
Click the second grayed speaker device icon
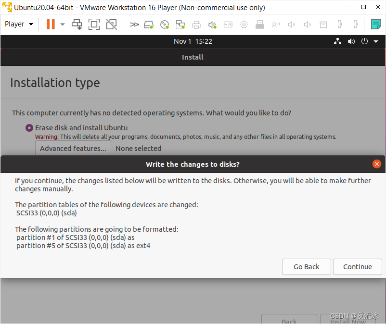(x=308, y=25)
